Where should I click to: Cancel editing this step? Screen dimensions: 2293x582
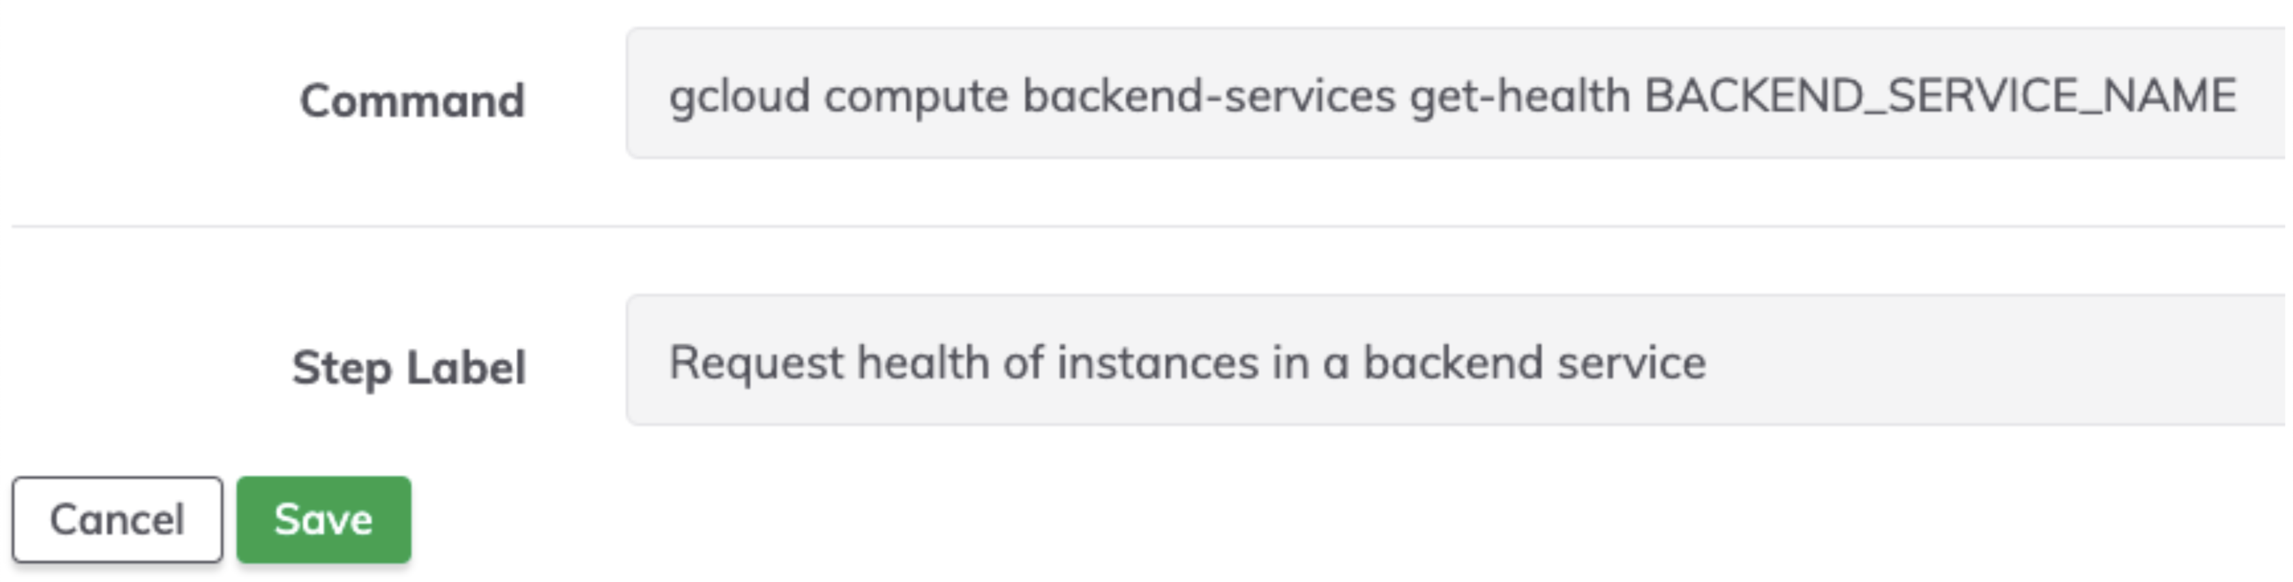click(x=117, y=519)
